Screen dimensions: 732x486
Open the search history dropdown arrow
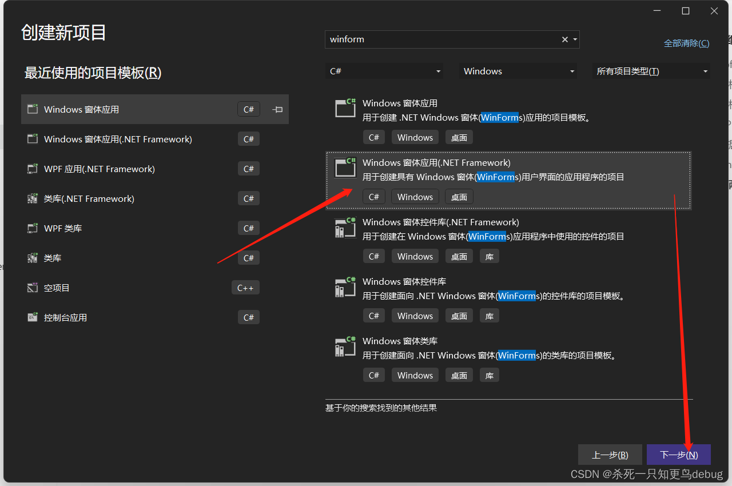coord(576,39)
